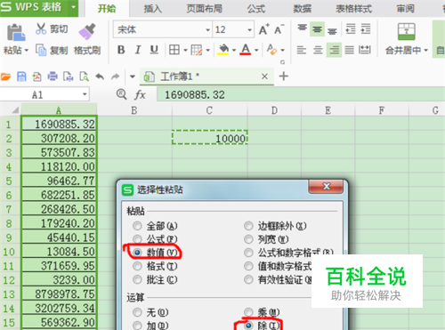Toggle italic formatting
Image resolution: width=445 pixels, height=330 pixels.
(x=138, y=50)
